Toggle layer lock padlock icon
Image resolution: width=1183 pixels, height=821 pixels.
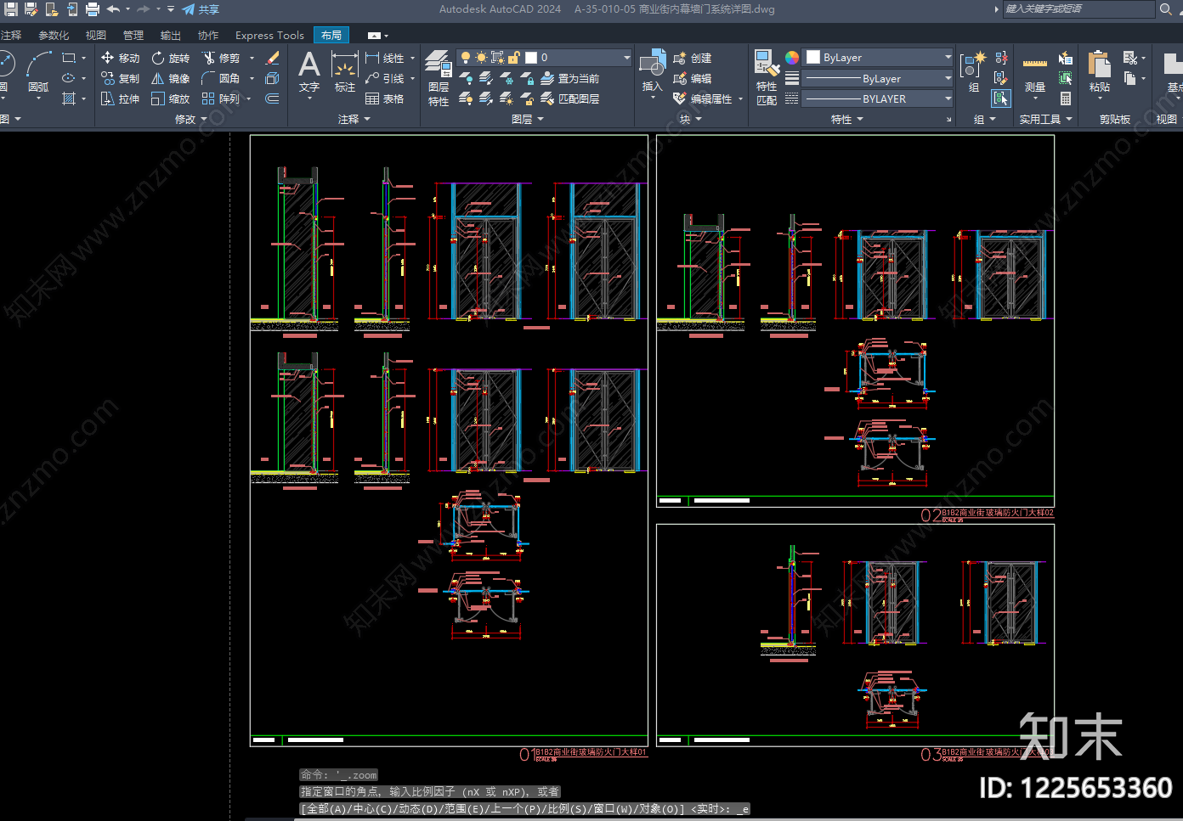pos(514,57)
